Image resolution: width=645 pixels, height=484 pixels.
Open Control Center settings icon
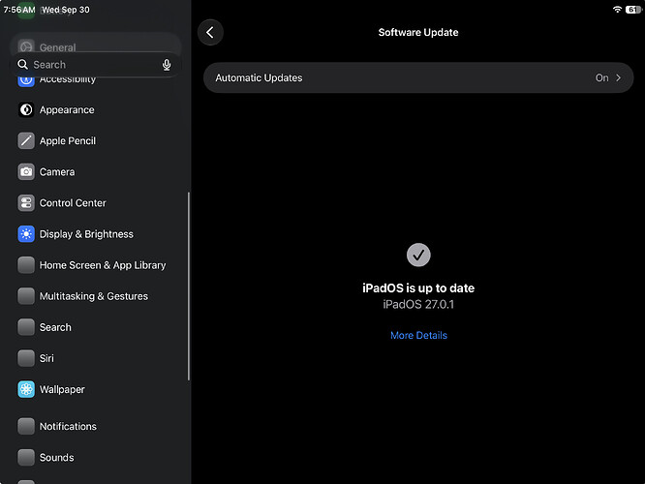click(x=26, y=202)
